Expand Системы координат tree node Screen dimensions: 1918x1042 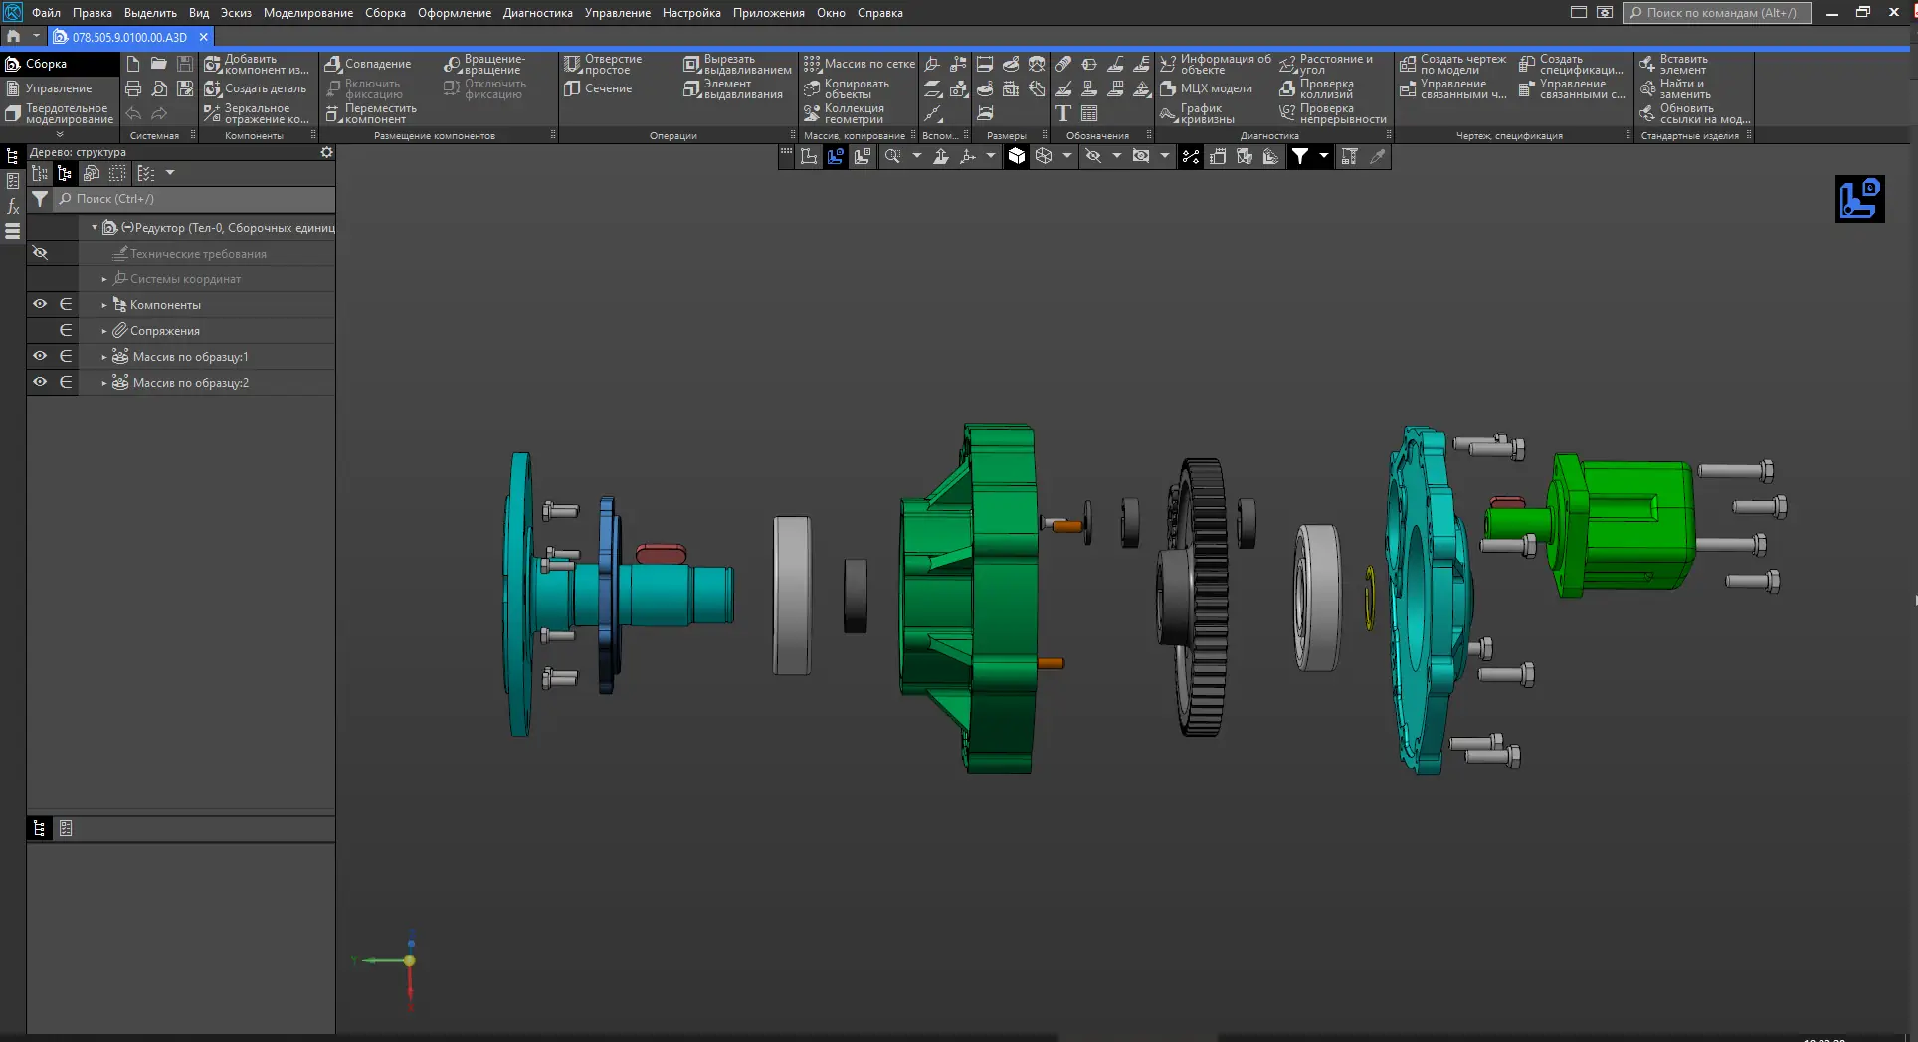point(104,279)
